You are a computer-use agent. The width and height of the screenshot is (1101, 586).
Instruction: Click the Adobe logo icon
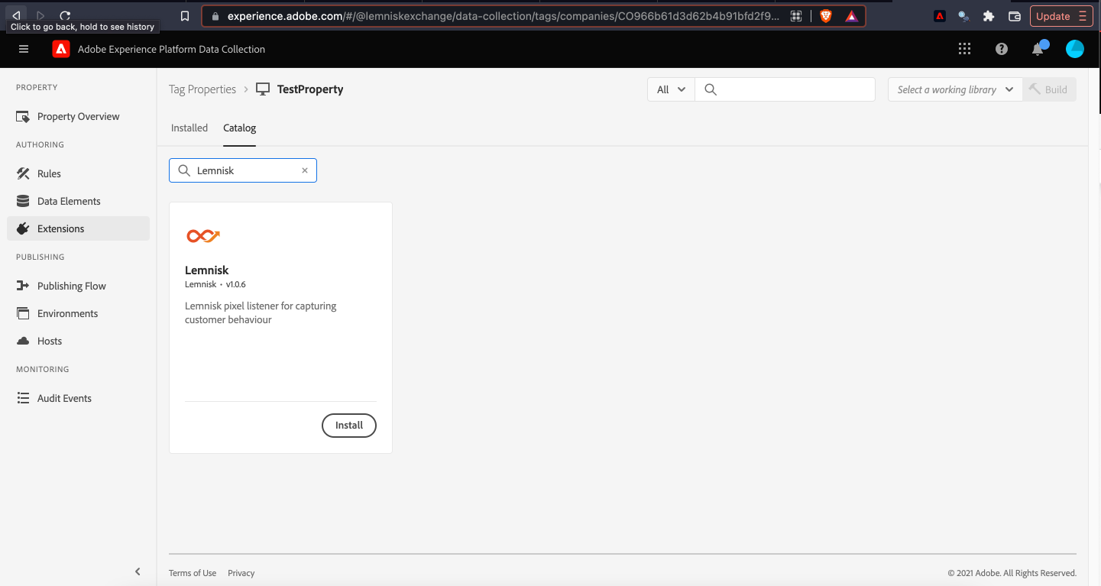point(61,49)
